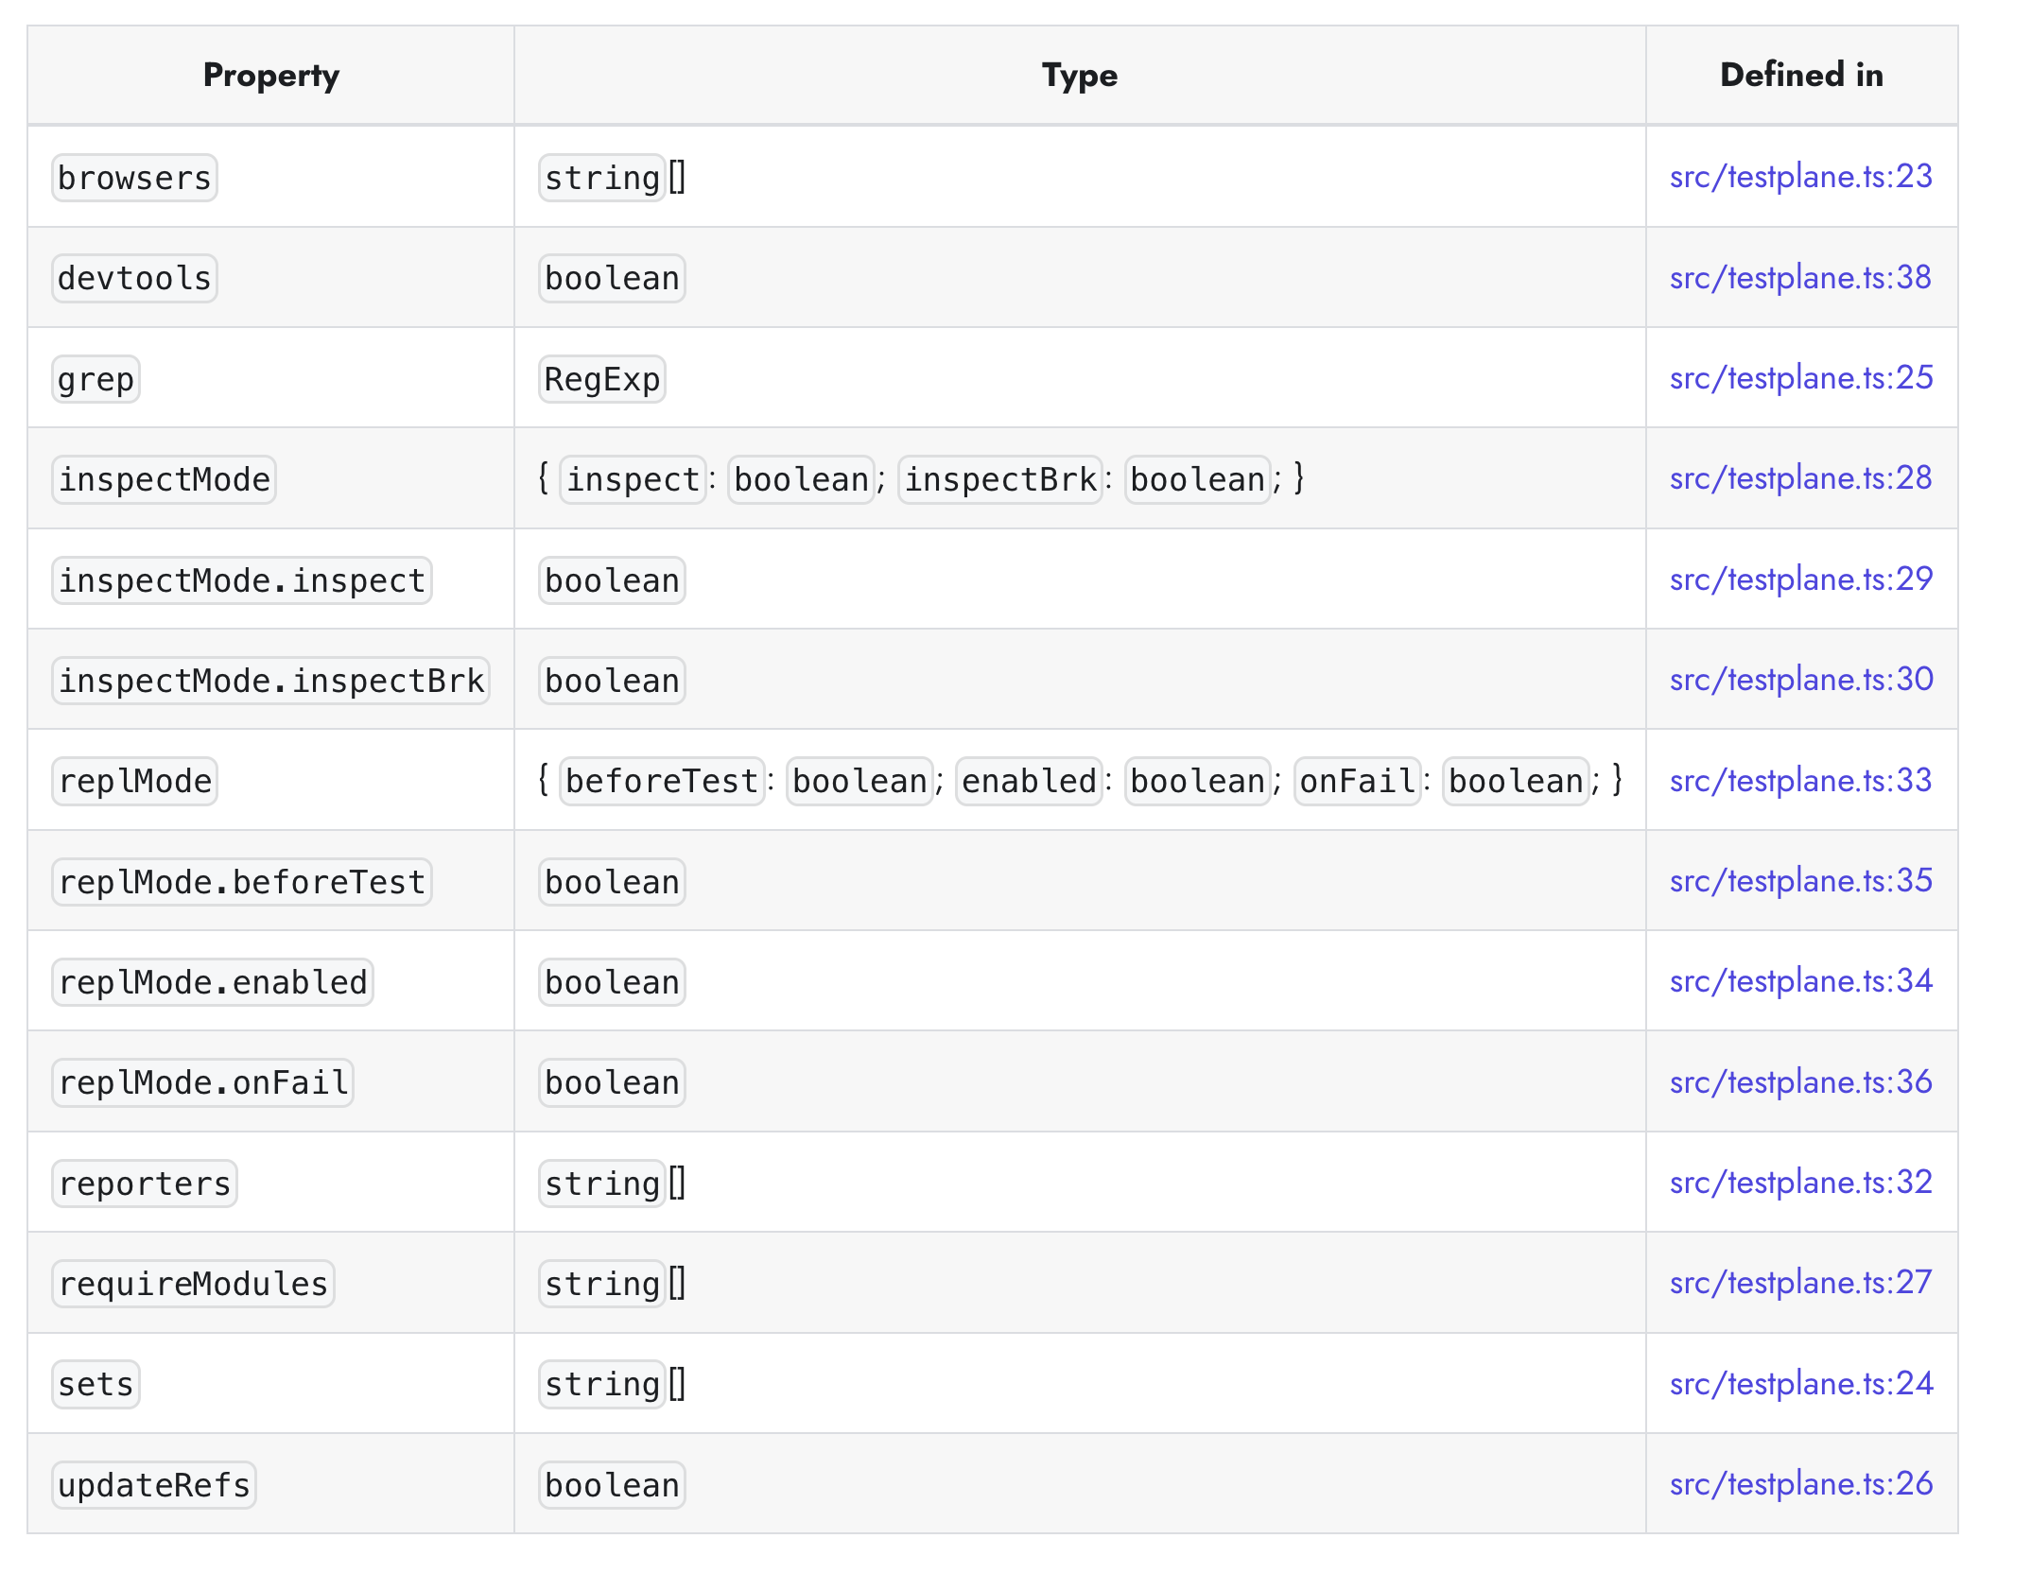The image size is (2031, 1573).
Task: Open the src/testplane.ts:29 link
Action: tap(1800, 579)
